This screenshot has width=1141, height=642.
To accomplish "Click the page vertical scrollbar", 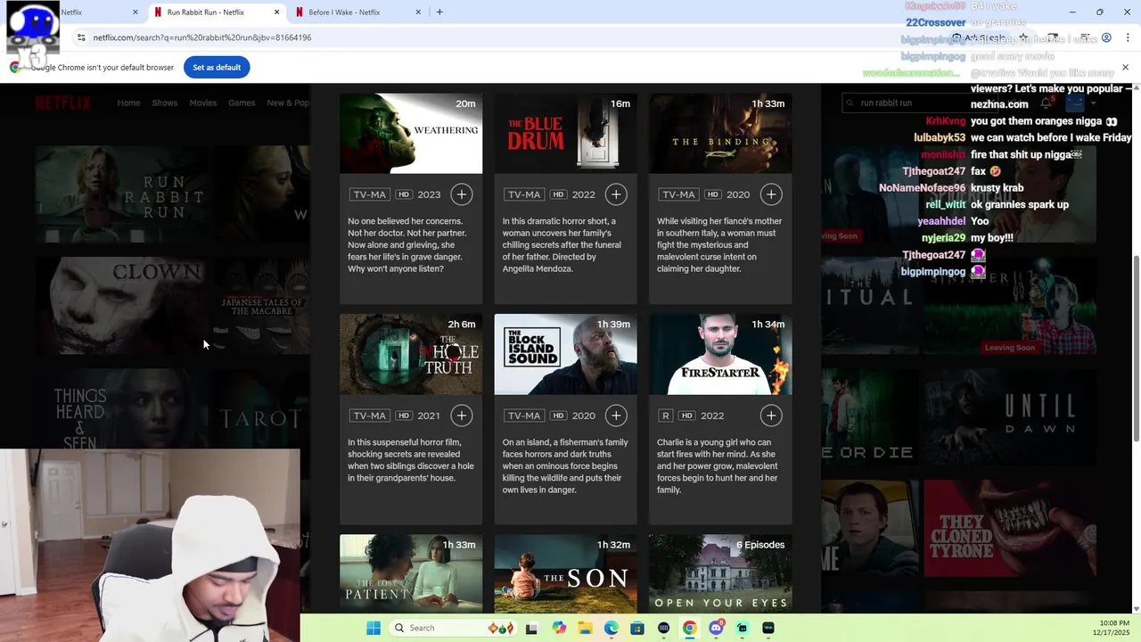I will (x=1135, y=347).
